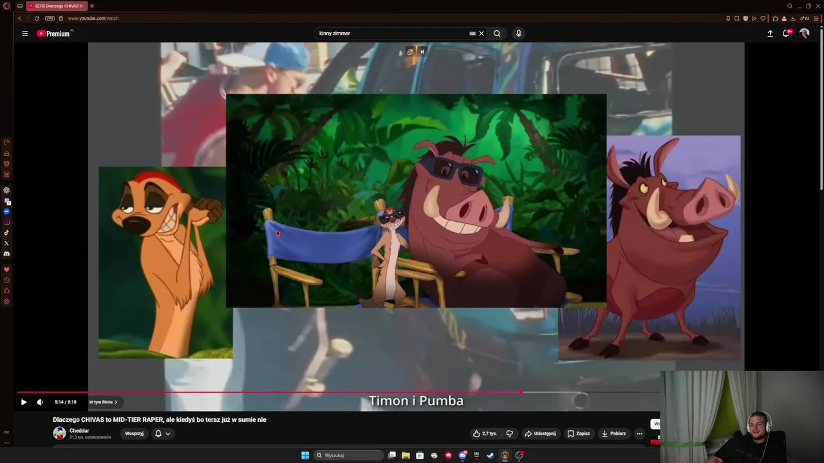Open sidebar heart bookmarks icon

tap(6, 269)
